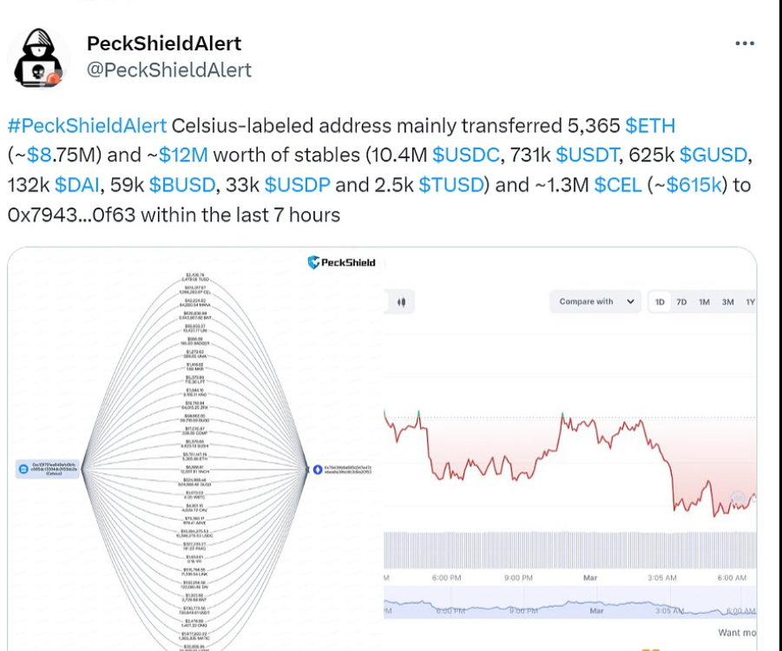Open the PeckShieldAlert profile avatar

39,57
